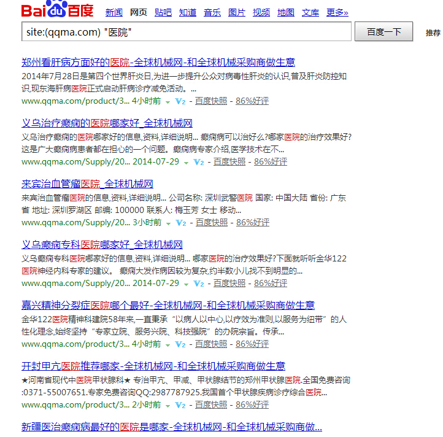Select the 网页 tab
The image size is (443, 437).
coord(139,12)
